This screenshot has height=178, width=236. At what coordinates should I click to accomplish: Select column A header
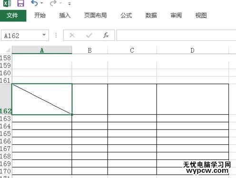tap(42, 50)
